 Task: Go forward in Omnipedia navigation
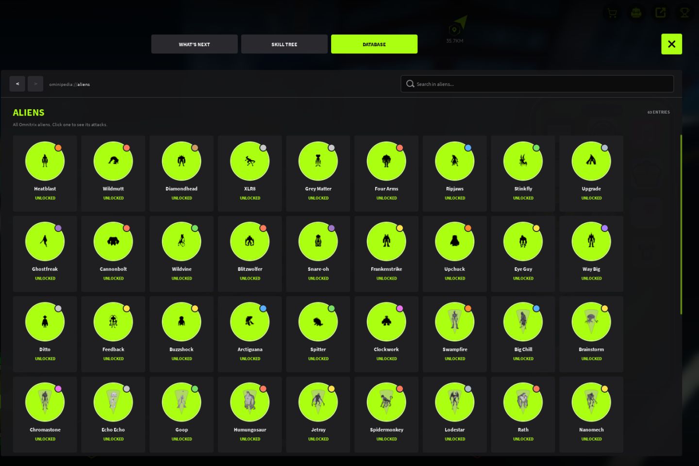point(35,84)
